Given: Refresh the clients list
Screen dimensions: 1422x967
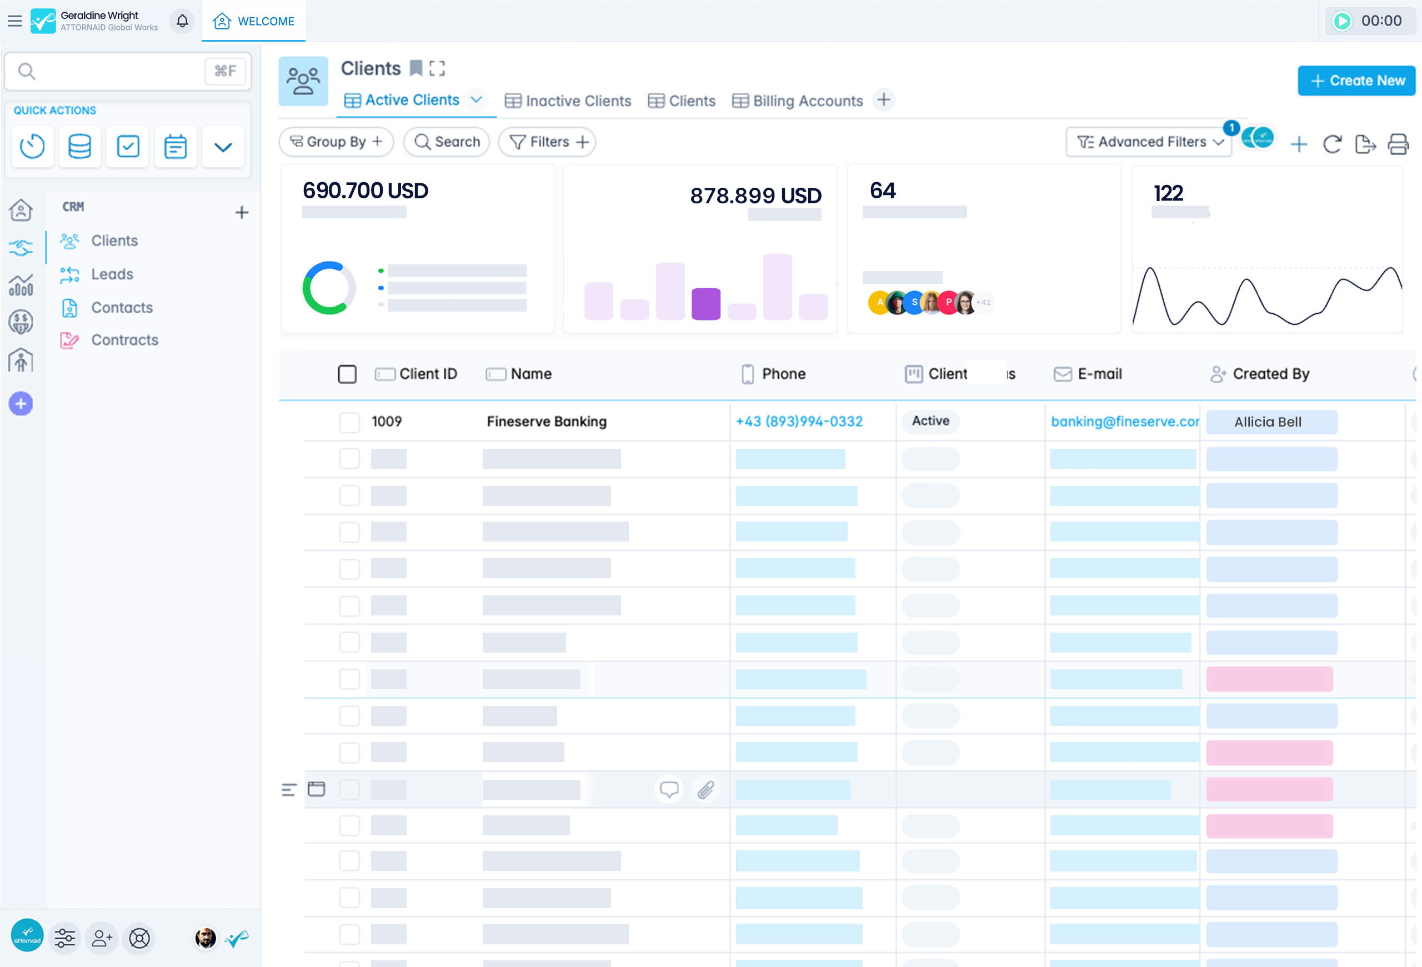Looking at the screenshot, I should [x=1332, y=145].
